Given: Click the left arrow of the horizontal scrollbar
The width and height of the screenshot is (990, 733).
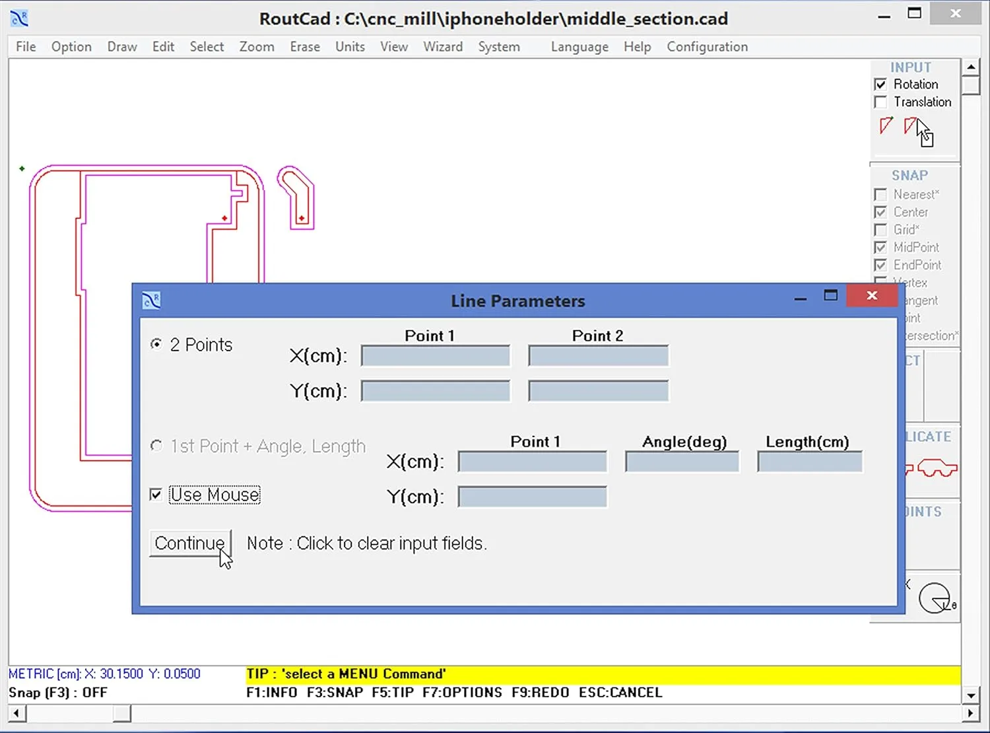Looking at the screenshot, I should point(15,714).
